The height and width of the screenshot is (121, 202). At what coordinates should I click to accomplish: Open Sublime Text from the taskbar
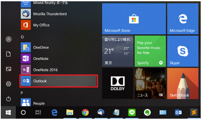[194, 113]
